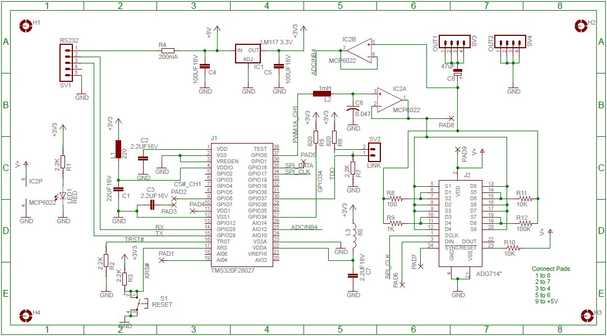Click the PAD7 cross marker
Screen dimensions: 607x336
click(421, 266)
